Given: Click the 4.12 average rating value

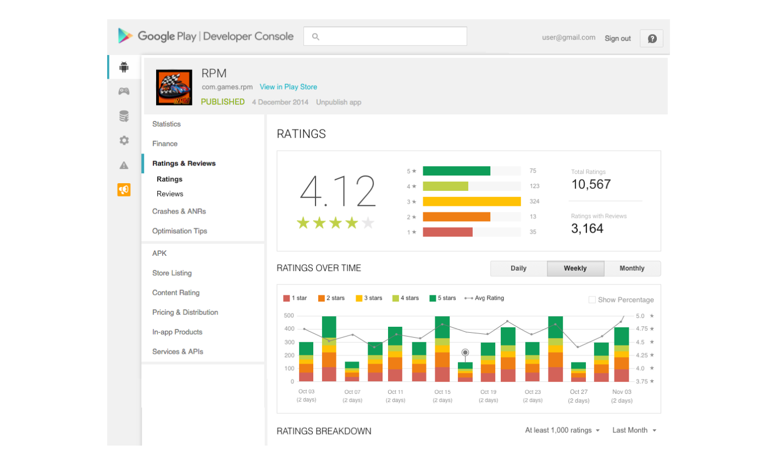Looking at the screenshot, I should [x=337, y=191].
